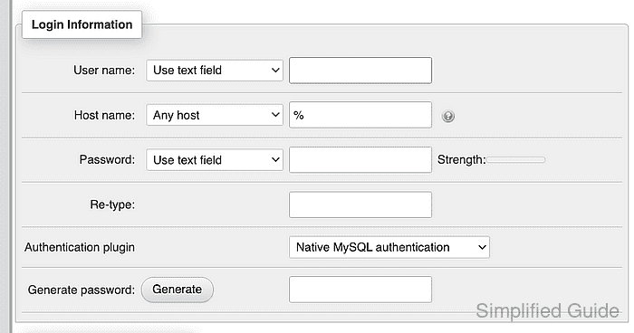Click the 'Strength:' label text
Viewport: 634px width, 333px height.
tap(461, 159)
